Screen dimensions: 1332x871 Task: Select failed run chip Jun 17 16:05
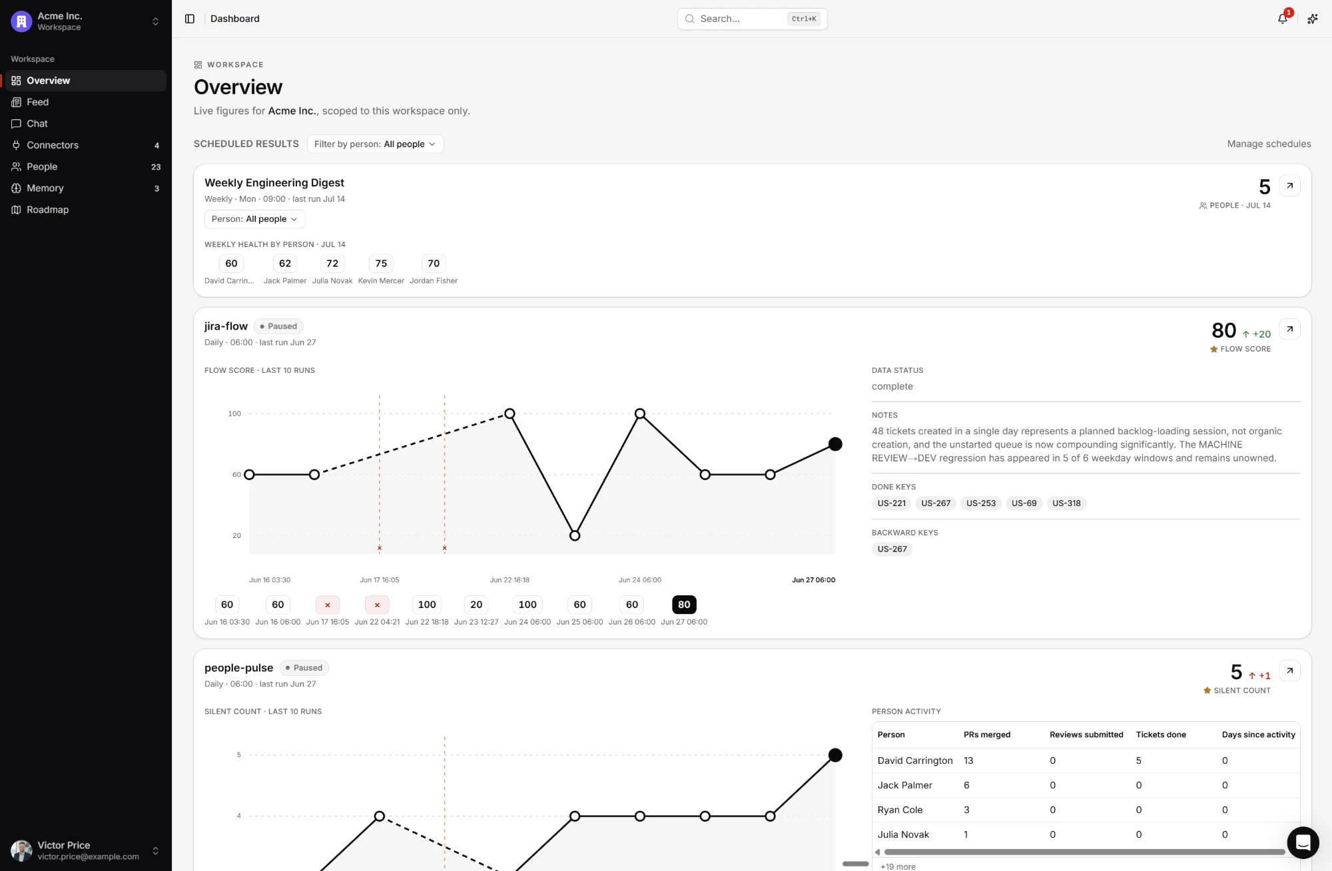coord(328,605)
